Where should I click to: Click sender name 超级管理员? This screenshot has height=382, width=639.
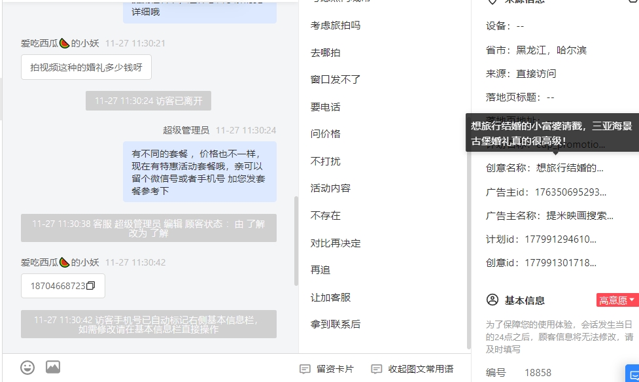pyautogui.click(x=186, y=130)
